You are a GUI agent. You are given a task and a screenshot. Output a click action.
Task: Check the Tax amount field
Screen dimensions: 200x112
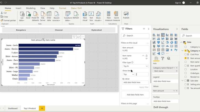186,88
